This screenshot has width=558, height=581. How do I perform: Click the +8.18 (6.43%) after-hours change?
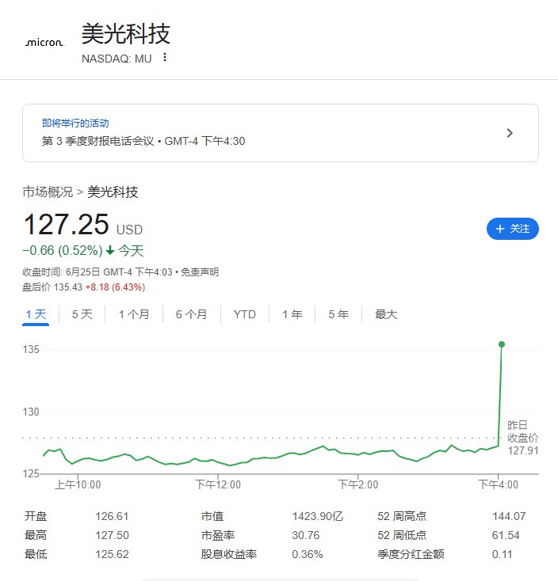(115, 287)
